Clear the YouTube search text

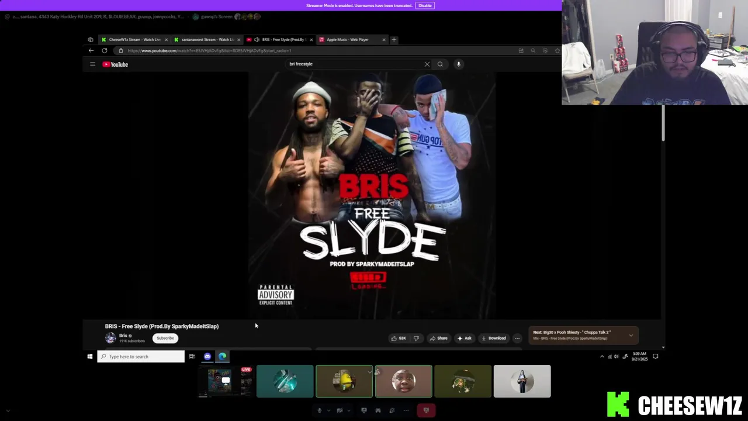pos(427,64)
